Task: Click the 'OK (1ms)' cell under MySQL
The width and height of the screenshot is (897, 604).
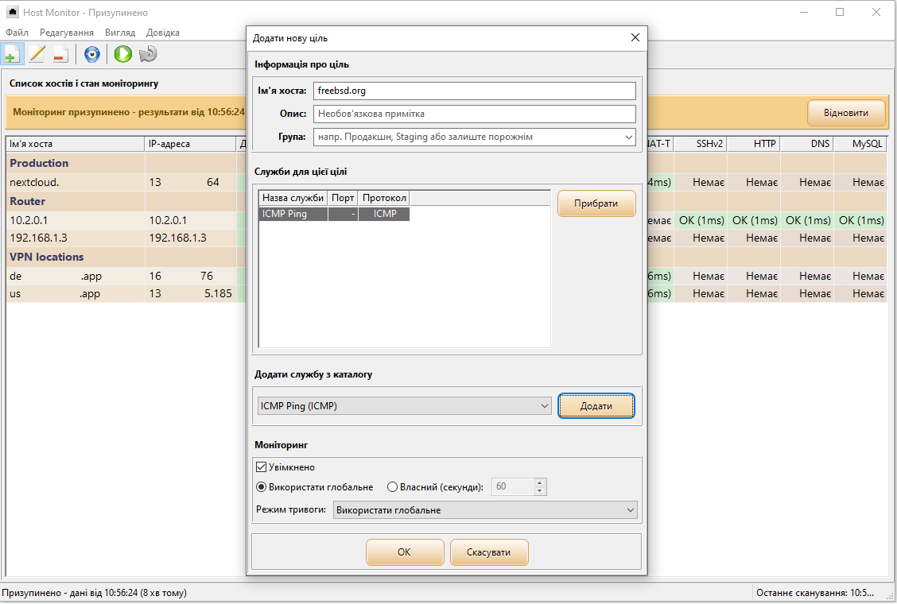Action: coord(860,221)
